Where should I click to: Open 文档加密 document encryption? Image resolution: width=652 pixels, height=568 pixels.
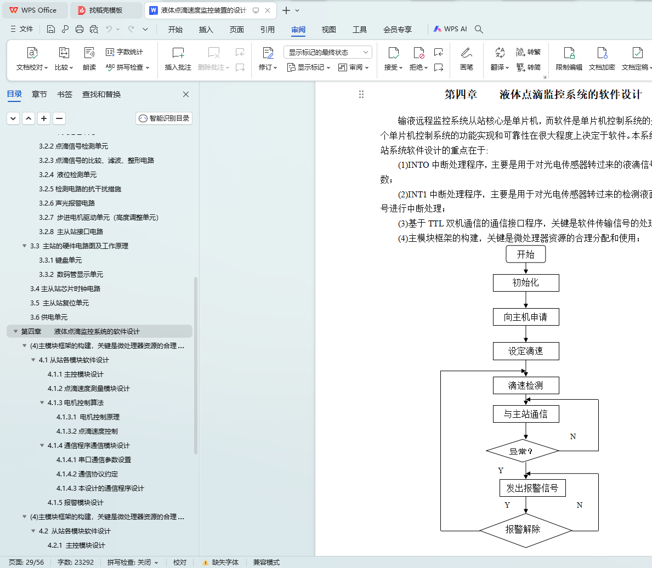pos(602,58)
